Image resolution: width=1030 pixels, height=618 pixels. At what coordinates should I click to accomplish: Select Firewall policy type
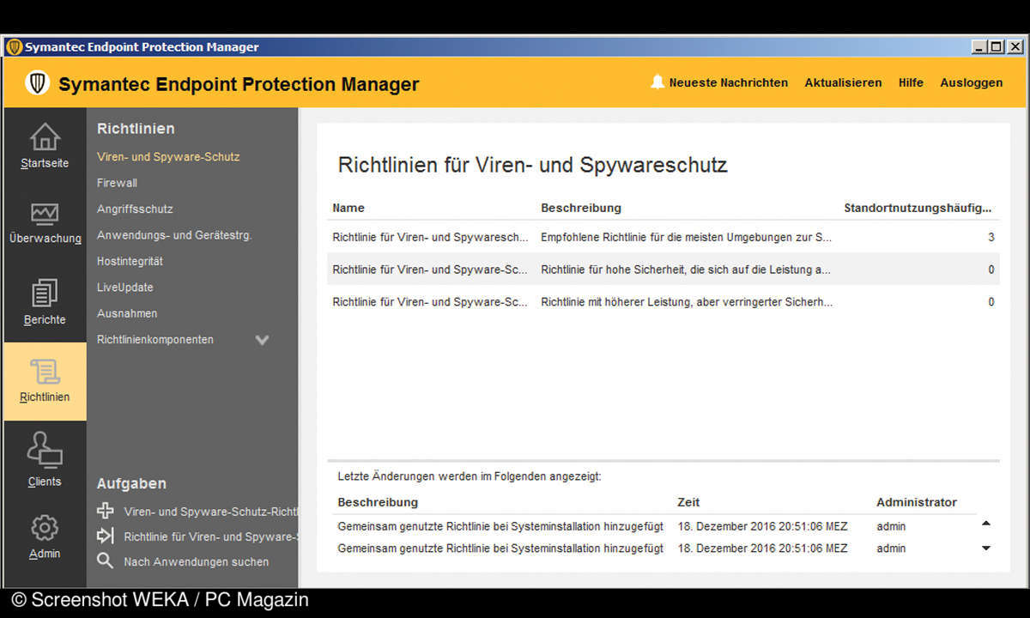pos(117,183)
